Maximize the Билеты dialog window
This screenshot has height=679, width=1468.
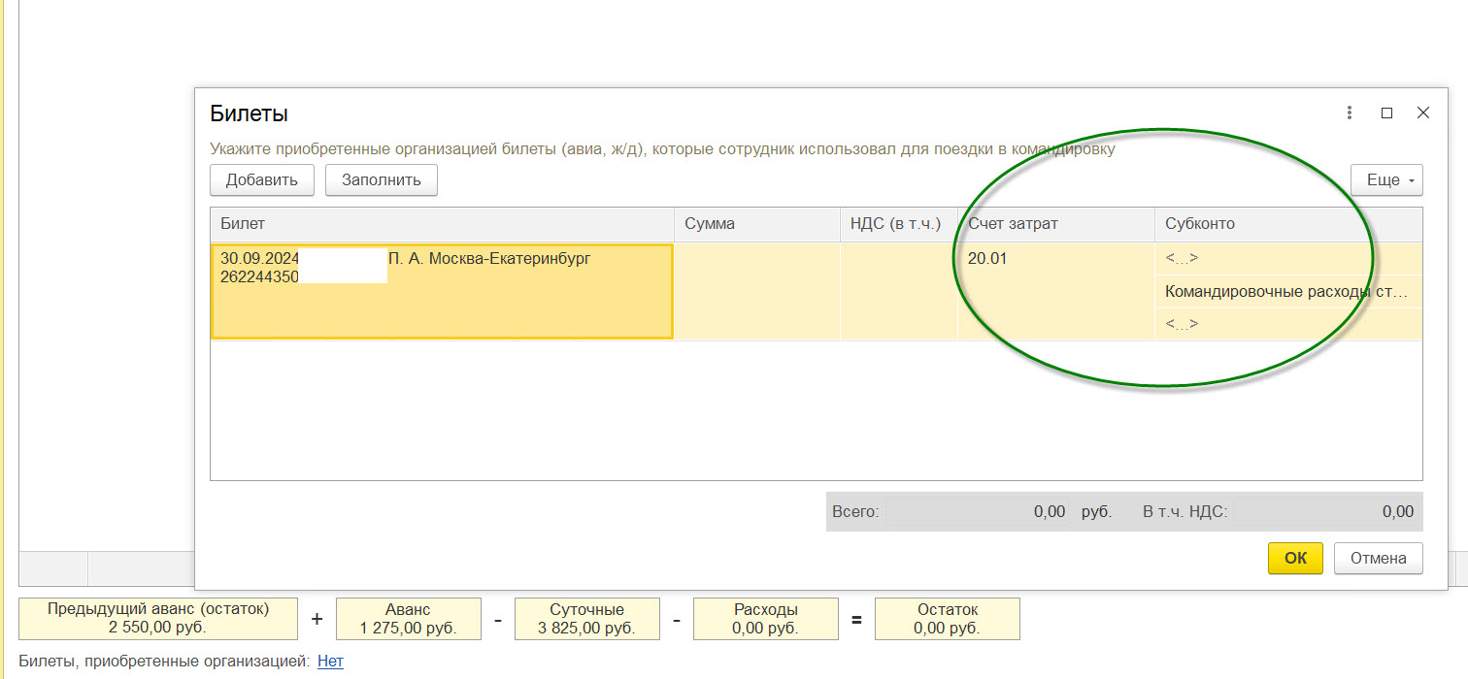[1386, 113]
